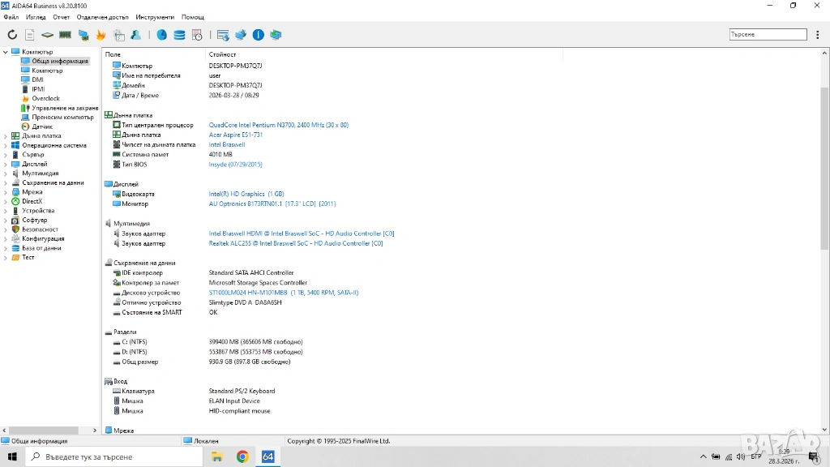The image size is (830, 467).
Task: Click the flame stability test icon
Action: tap(101, 35)
